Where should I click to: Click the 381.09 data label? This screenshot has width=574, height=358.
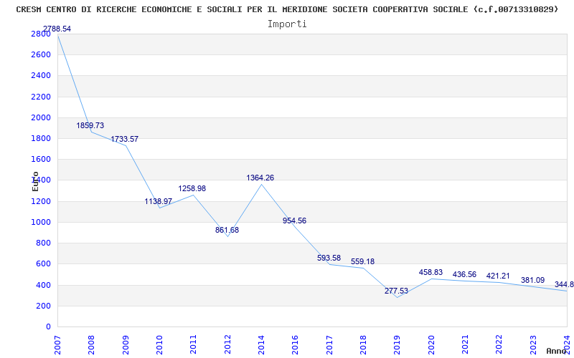point(532,280)
